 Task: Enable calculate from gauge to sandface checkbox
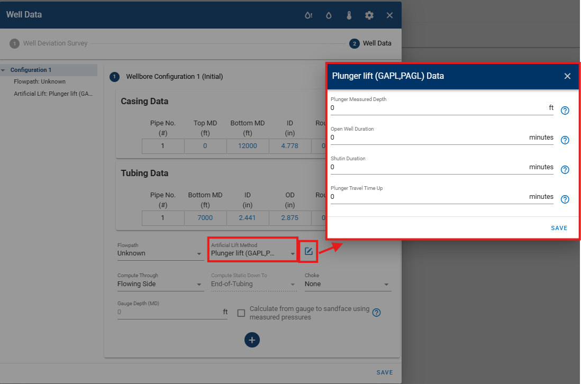241,313
